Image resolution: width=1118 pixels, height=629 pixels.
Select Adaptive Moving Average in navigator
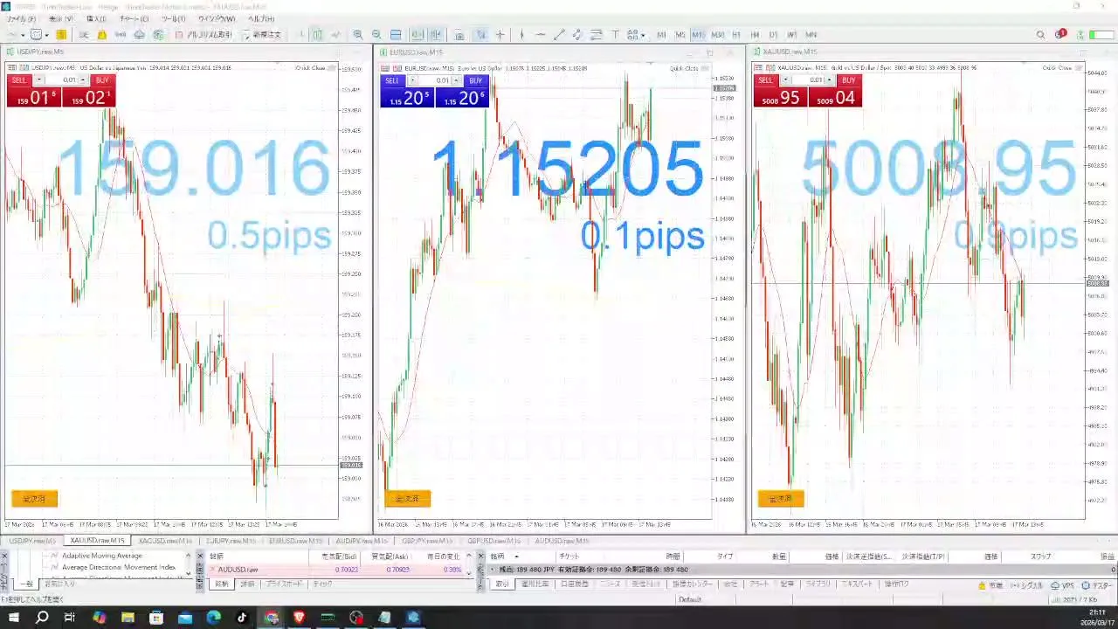102,556
